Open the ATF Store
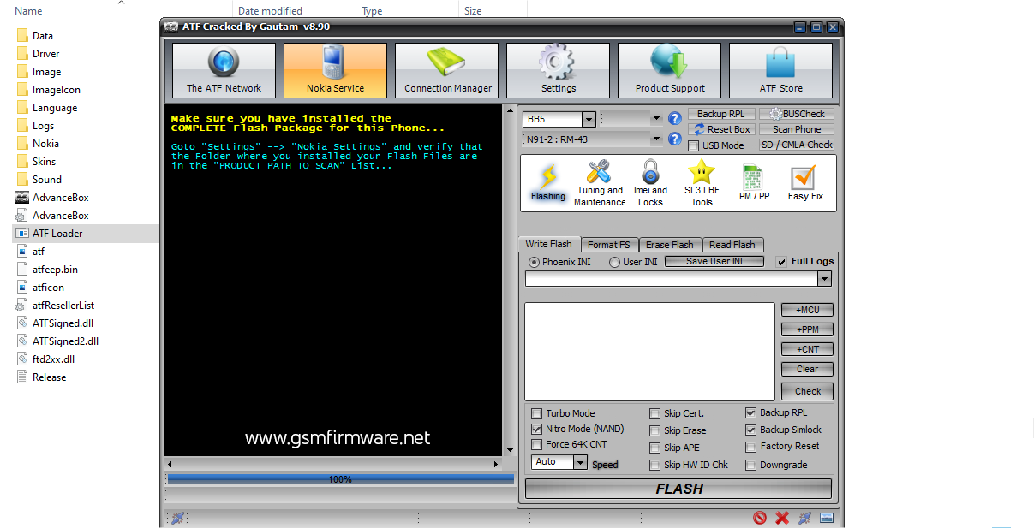Screen dimensions: 1034x528 780,69
